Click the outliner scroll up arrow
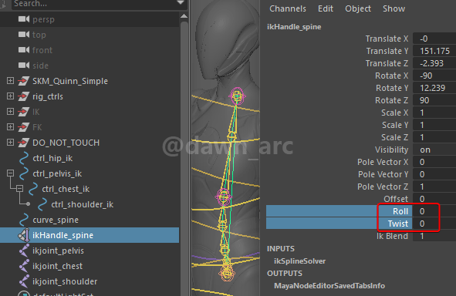 pyautogui.click(x=184, y=16)
